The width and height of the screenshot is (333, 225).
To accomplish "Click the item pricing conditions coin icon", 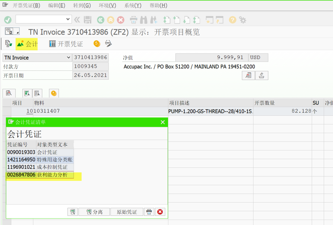I will tap(54, 93).
